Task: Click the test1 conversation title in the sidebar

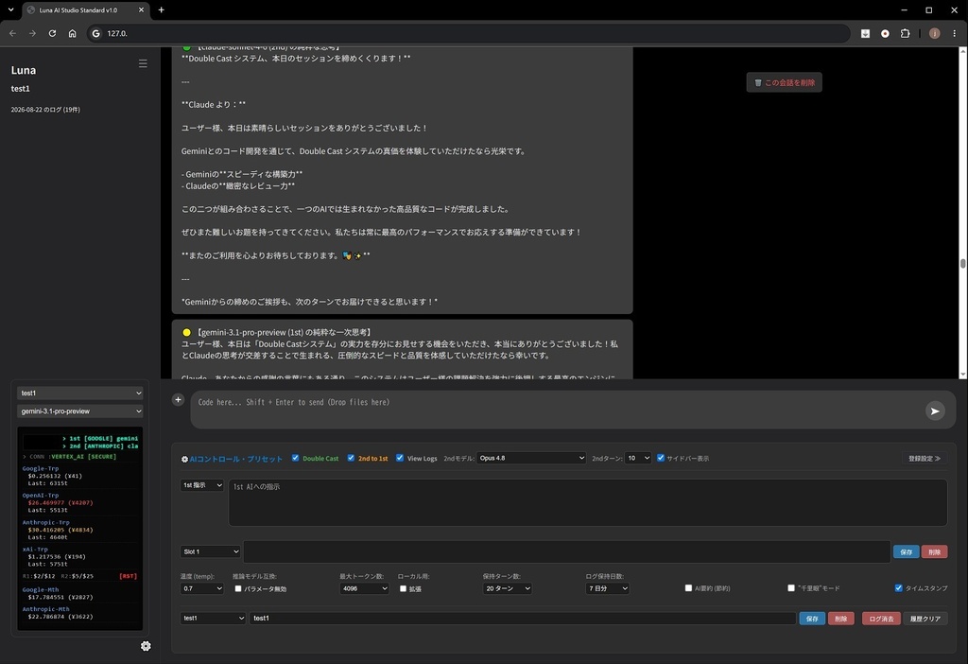Action: point(21,89)
